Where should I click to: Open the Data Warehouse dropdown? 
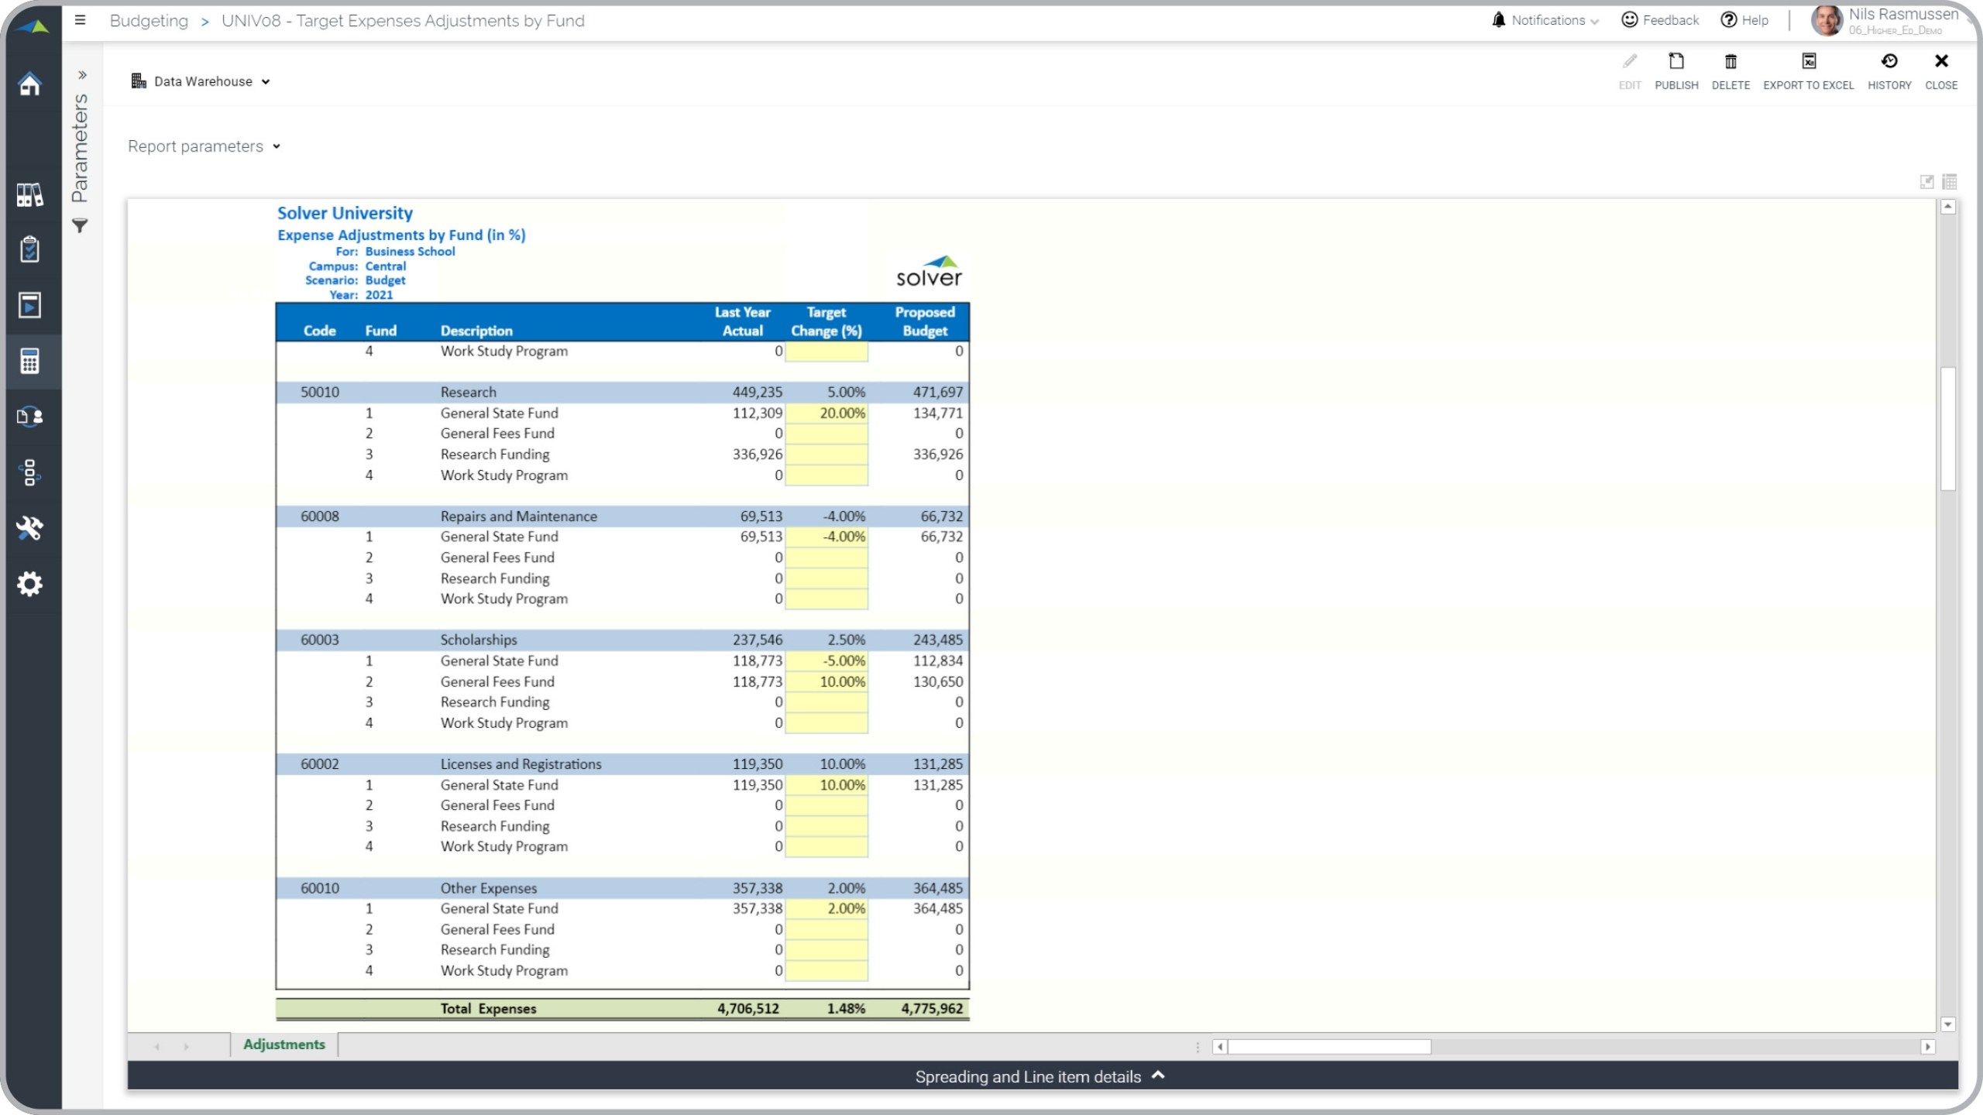pos(201,81)
